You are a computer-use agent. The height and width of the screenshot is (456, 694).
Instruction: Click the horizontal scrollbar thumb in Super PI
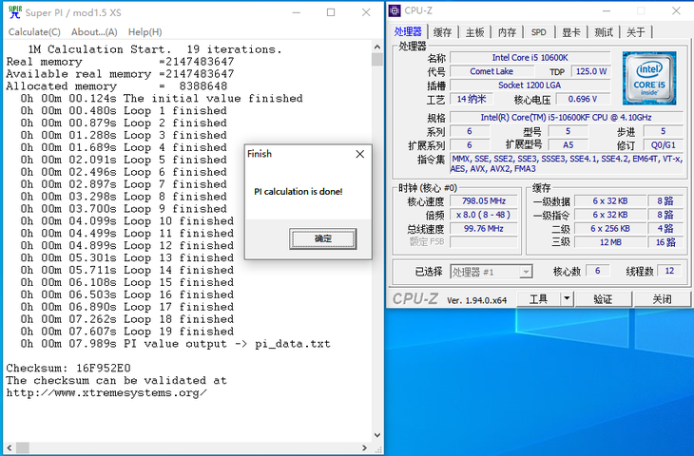[x=23, y=447]
